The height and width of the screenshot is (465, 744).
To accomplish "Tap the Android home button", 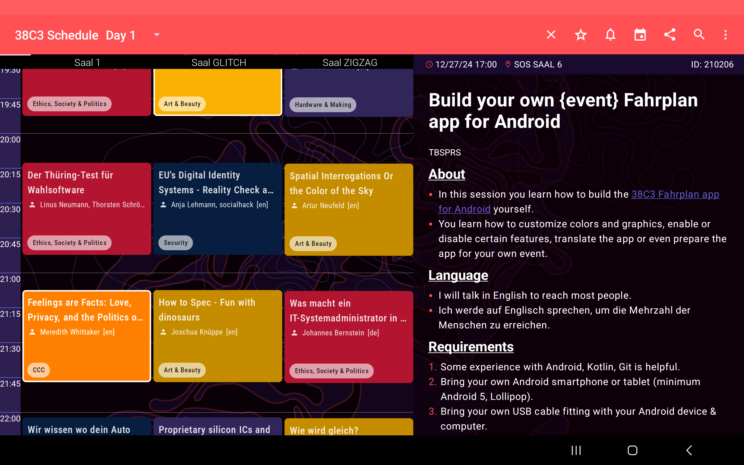I will point(632,450).
